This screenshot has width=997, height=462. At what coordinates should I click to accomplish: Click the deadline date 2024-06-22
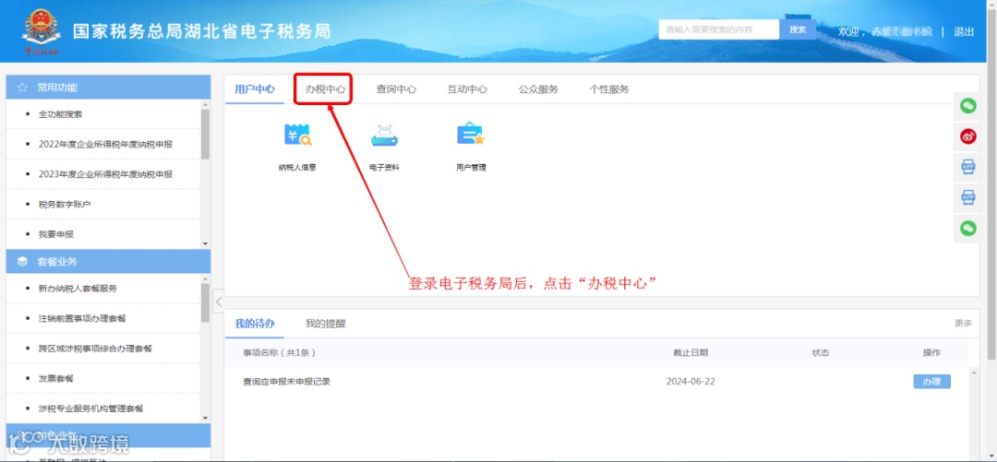click(x=691, y=382)
